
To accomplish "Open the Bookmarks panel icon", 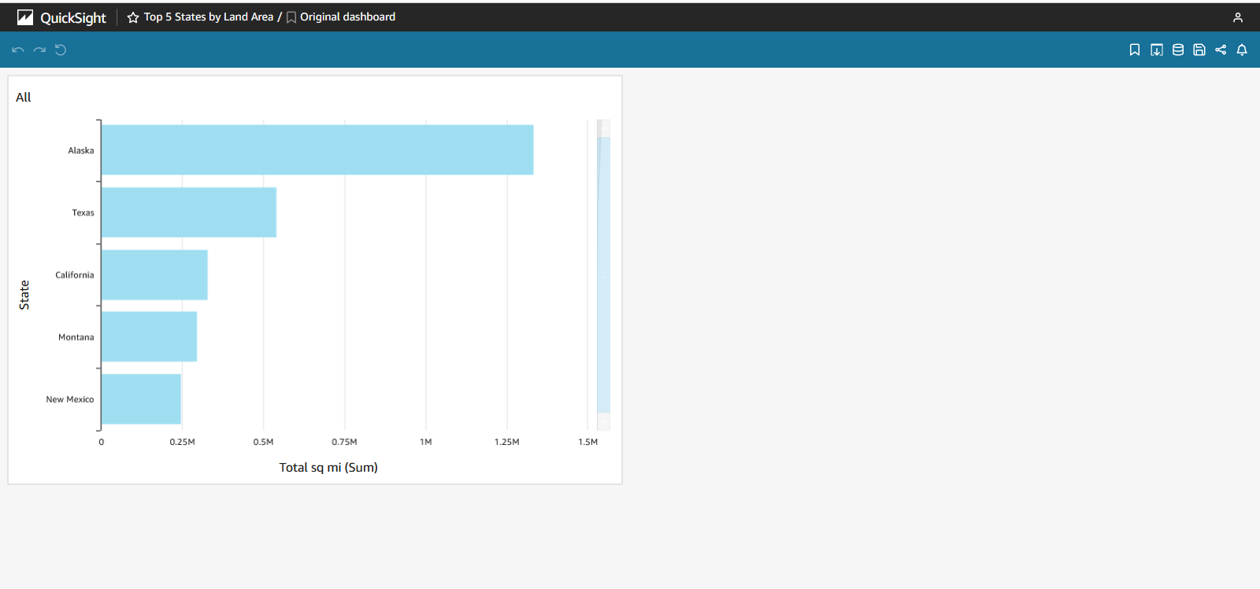I will click(1135, 50).
